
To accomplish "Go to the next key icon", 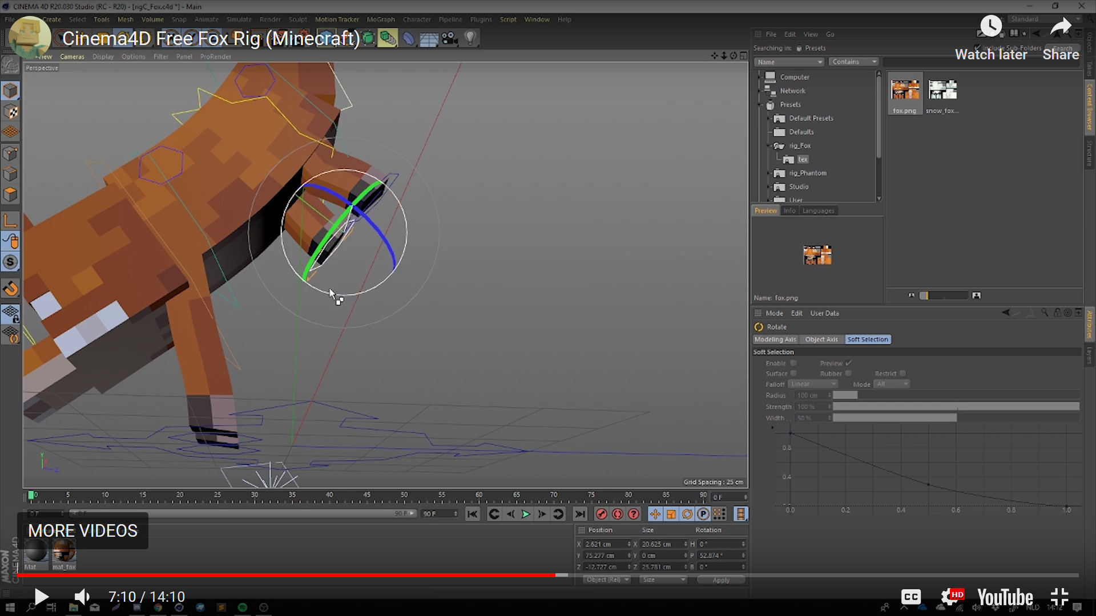I will 558,514.
